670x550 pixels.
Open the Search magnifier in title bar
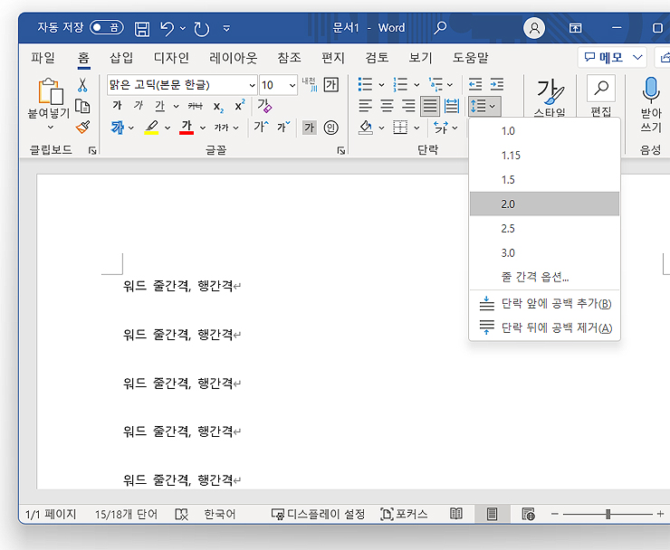click(x=440, y=28)
